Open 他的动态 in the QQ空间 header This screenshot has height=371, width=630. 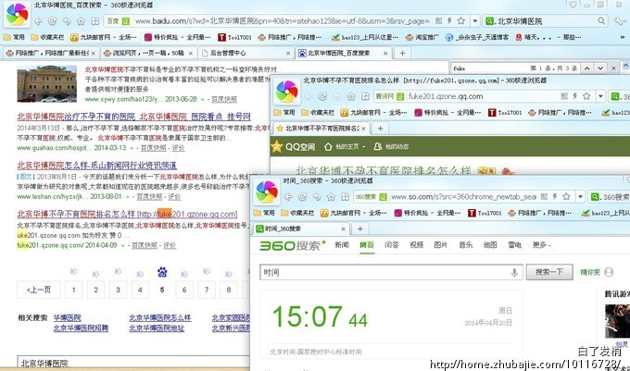point(391,147)
